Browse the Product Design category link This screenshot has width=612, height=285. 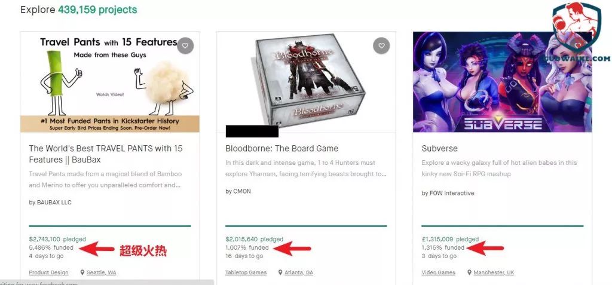(x=49, y=272)
